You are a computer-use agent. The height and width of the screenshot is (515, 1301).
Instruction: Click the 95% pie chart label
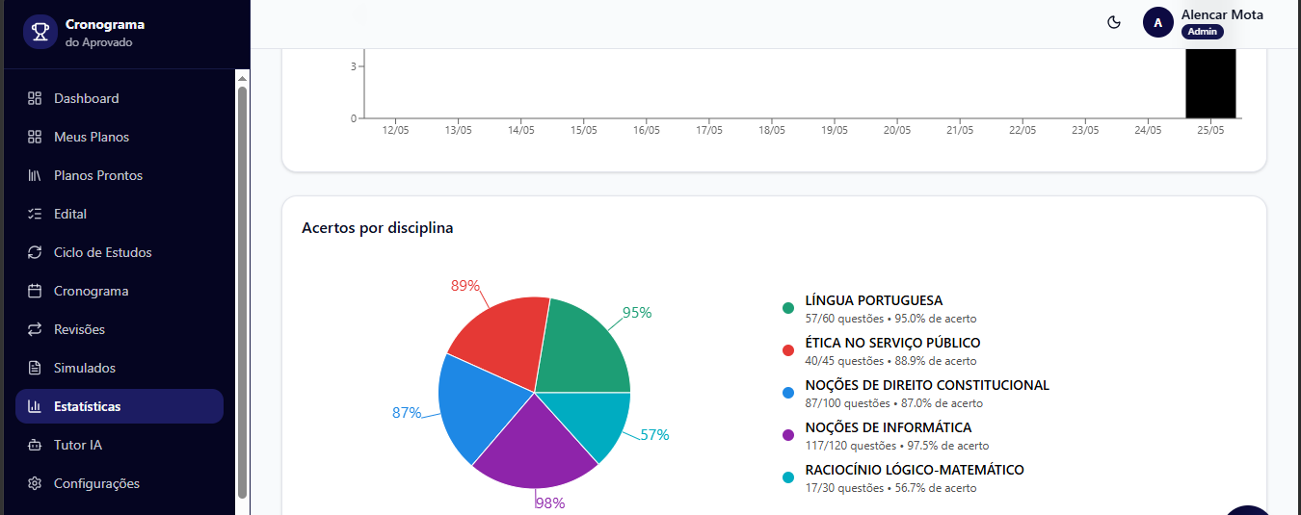pyautogui.click(x=637, y=313)
